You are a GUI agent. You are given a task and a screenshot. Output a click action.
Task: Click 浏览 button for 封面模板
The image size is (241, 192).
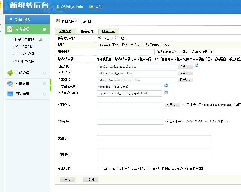coord(185,66)
